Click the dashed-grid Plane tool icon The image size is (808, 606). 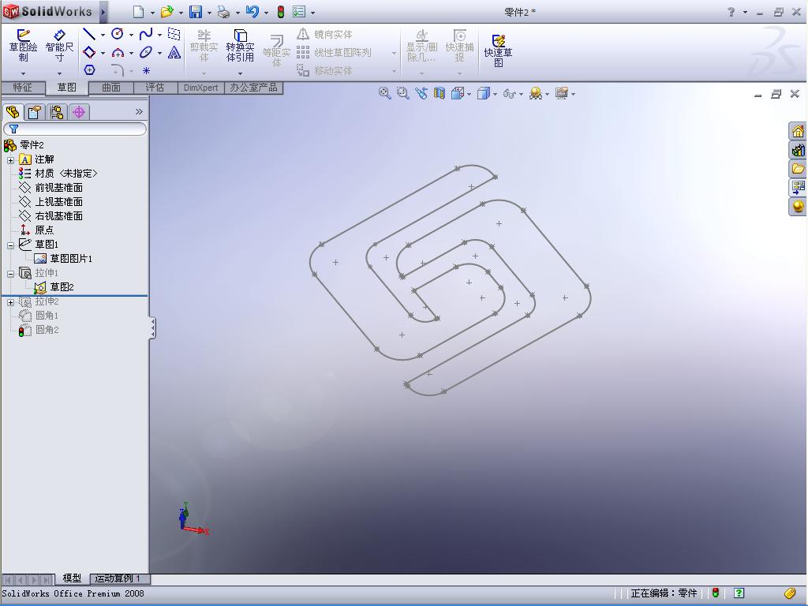pyautogui.click(x=174, y=34)
